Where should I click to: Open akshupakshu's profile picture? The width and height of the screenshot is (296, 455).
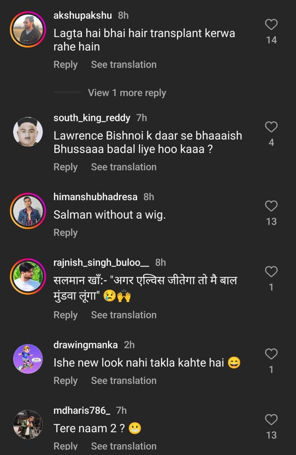pyautogui.click(x=28, y=29)
